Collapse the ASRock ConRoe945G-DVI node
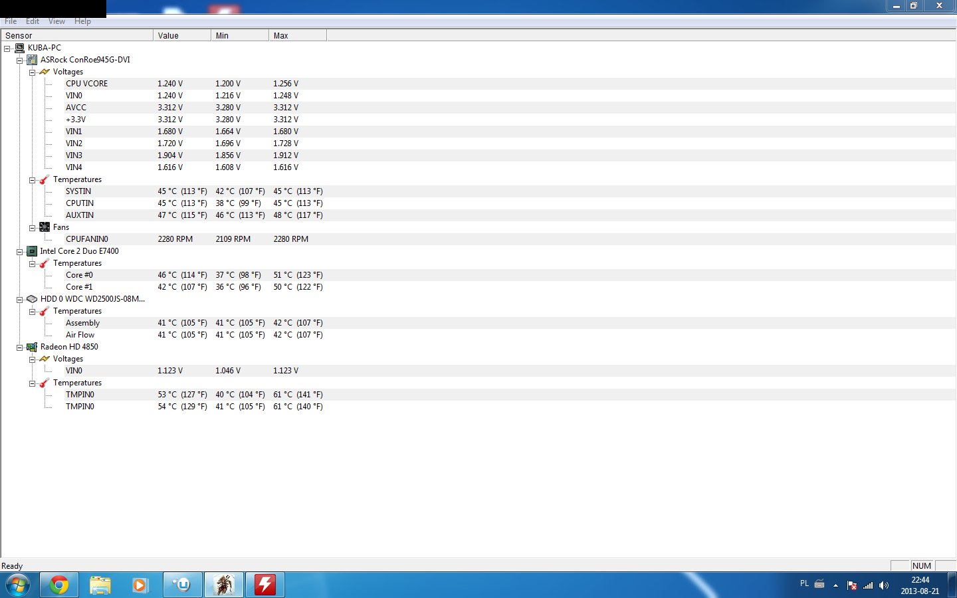Screen dimensions: 957x598 click(x=20, y=60)
